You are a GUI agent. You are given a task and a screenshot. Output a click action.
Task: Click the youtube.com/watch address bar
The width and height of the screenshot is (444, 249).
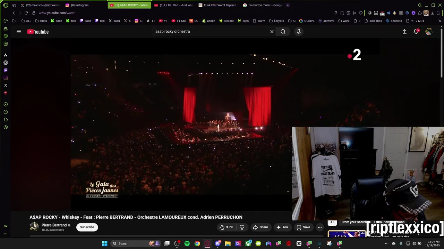(57, 13)
